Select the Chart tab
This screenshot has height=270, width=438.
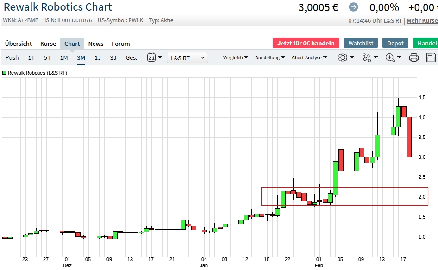point(72,44)
